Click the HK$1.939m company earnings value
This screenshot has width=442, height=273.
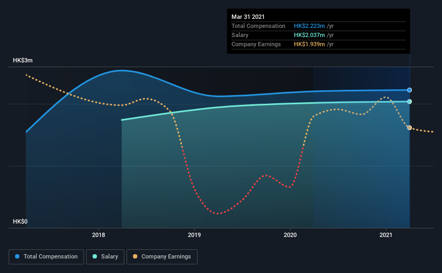pyautogui.click(x=309, y=44)
